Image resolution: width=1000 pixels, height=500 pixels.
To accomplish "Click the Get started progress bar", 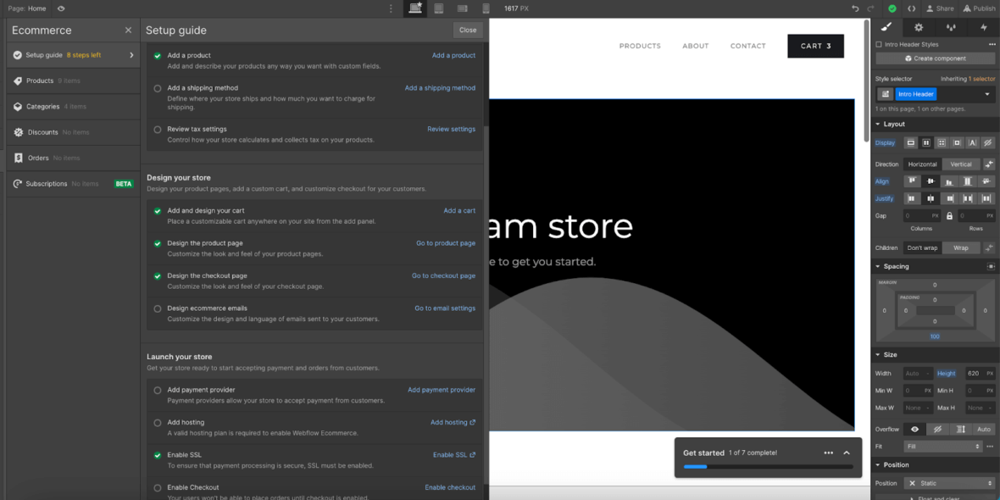I will point(768,467).
